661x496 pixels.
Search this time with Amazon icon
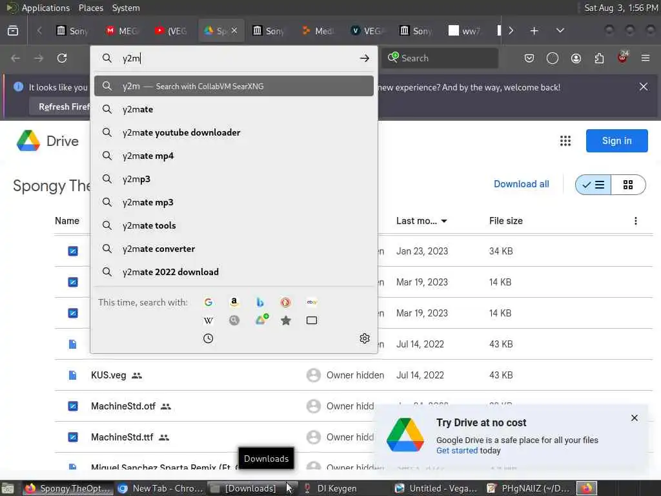tap(234, 302)
